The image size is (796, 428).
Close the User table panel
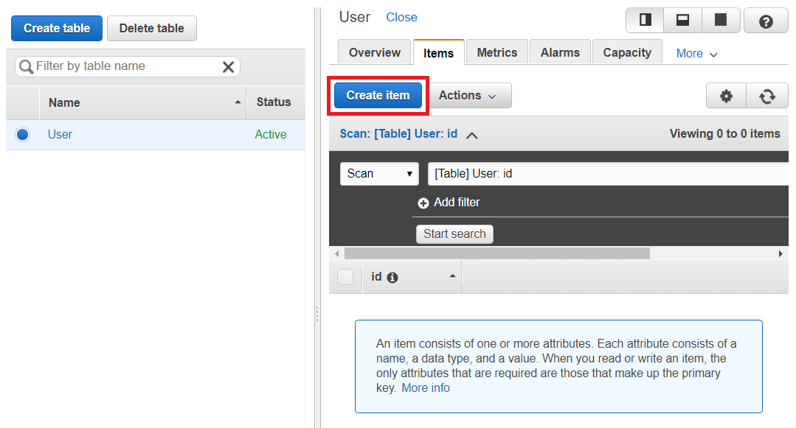[x=401, y=17]
